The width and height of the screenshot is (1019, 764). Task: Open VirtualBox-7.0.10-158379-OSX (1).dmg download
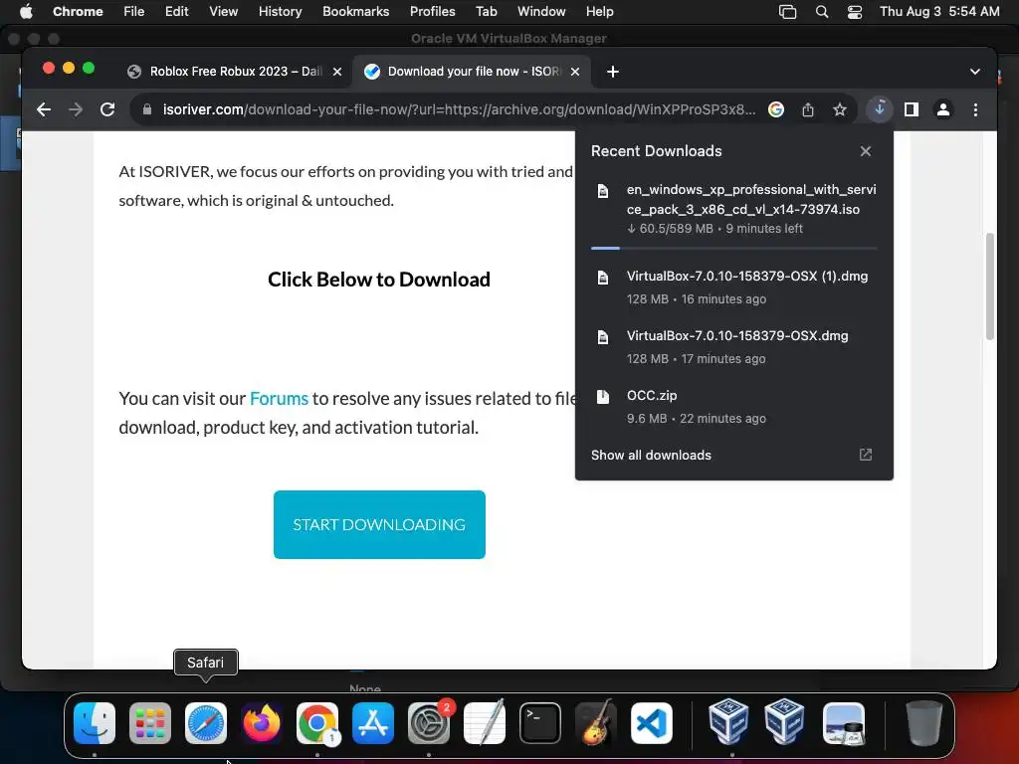pyautogui.click(x=733, y=287)
